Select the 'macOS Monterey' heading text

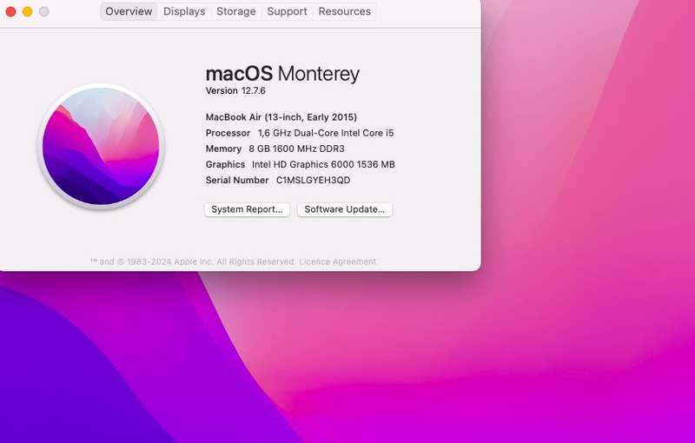click(x=282, y=74)
